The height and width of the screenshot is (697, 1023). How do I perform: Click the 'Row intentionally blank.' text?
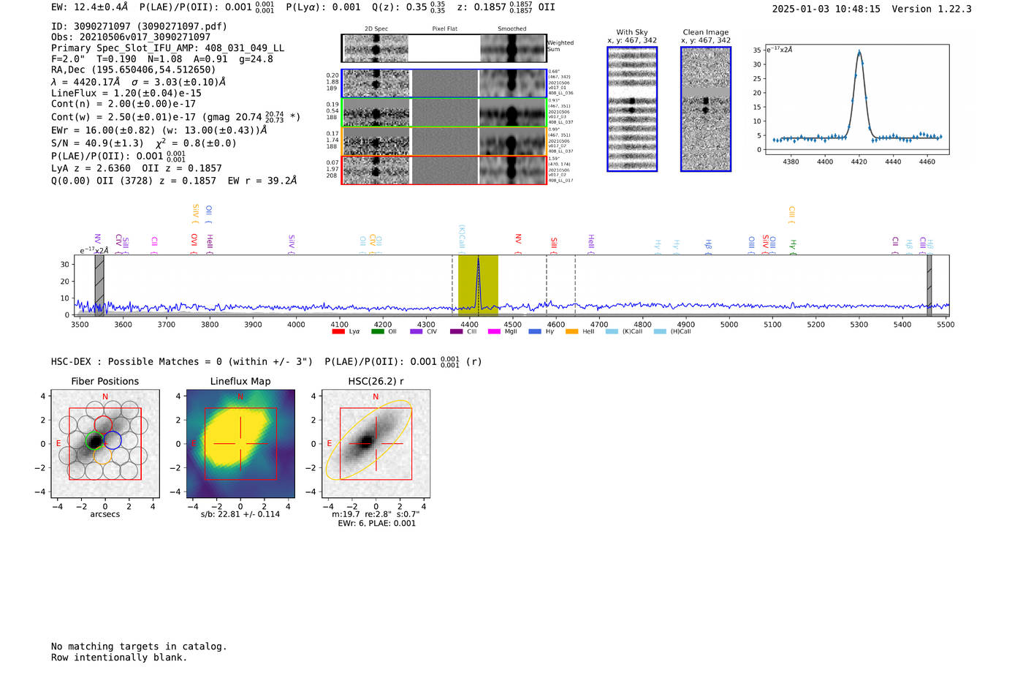click(x=119, y=658)
